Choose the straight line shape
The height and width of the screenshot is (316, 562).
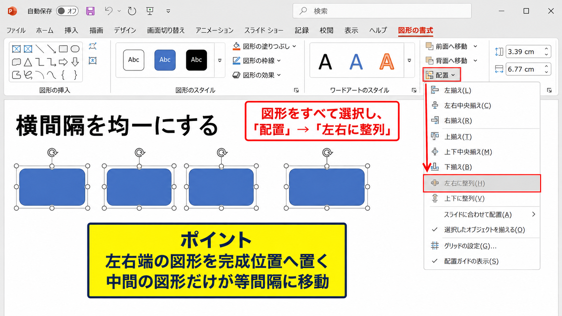point(40,49)
